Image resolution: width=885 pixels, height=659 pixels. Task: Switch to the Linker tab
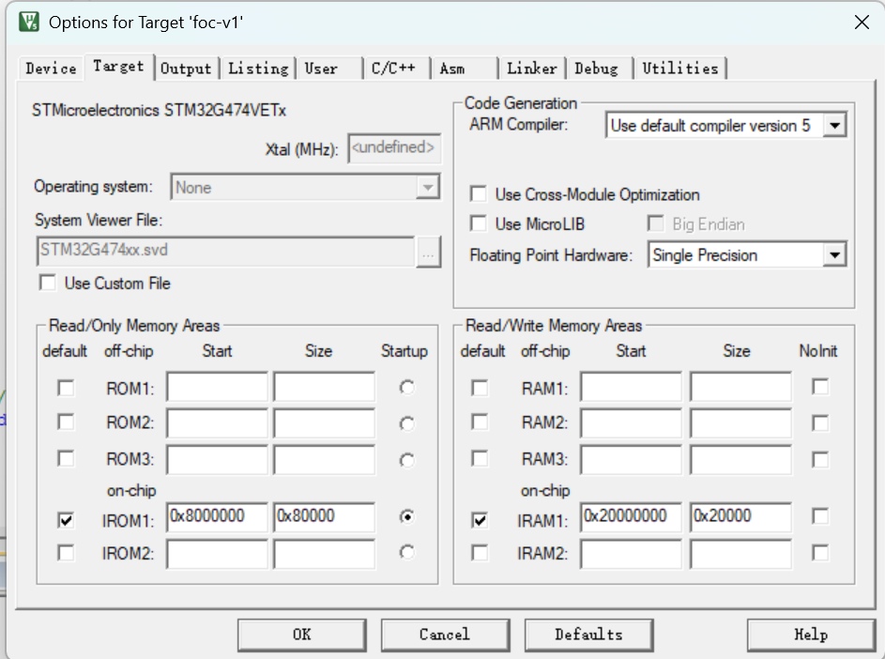coord(532,69)
